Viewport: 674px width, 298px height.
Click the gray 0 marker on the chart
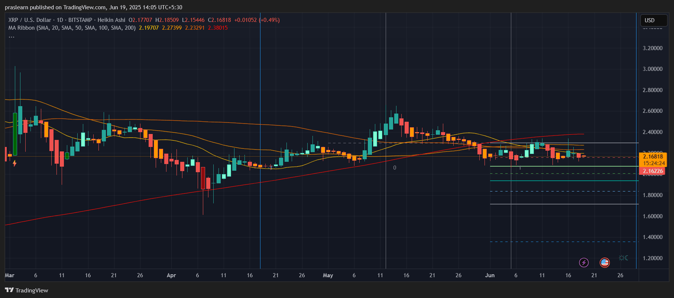pyautogui.click(x=395, y=168)
